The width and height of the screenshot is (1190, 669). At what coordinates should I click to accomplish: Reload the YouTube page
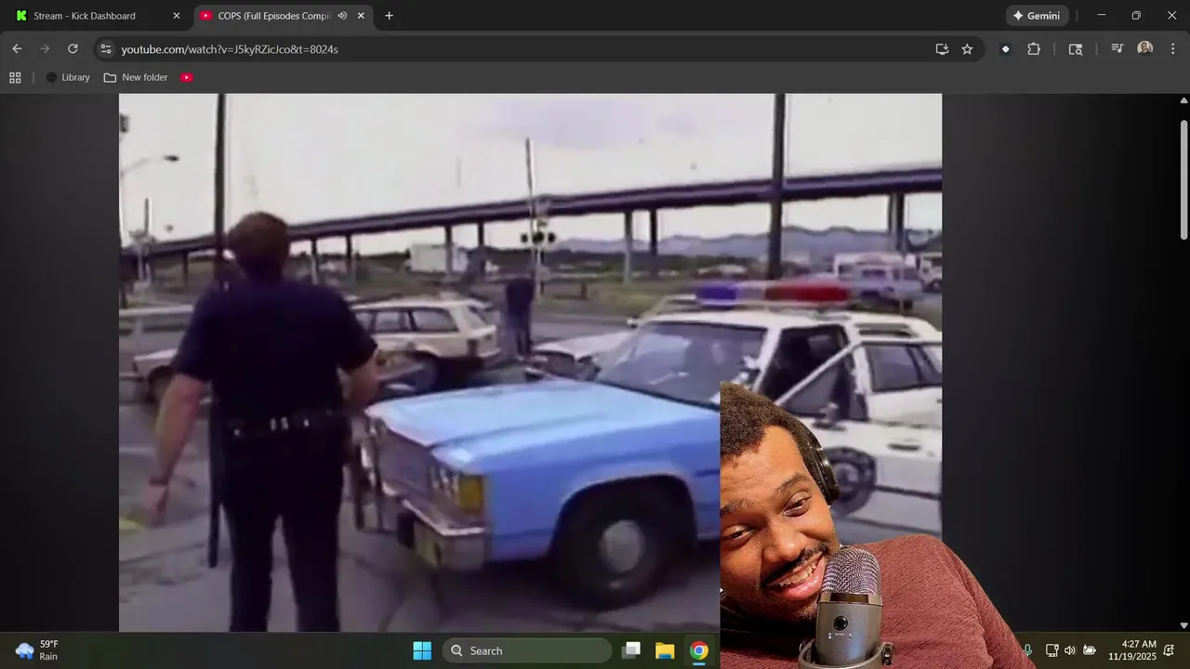coord(73,49)
